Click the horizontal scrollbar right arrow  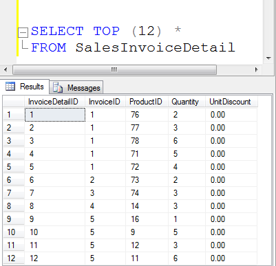257,69
